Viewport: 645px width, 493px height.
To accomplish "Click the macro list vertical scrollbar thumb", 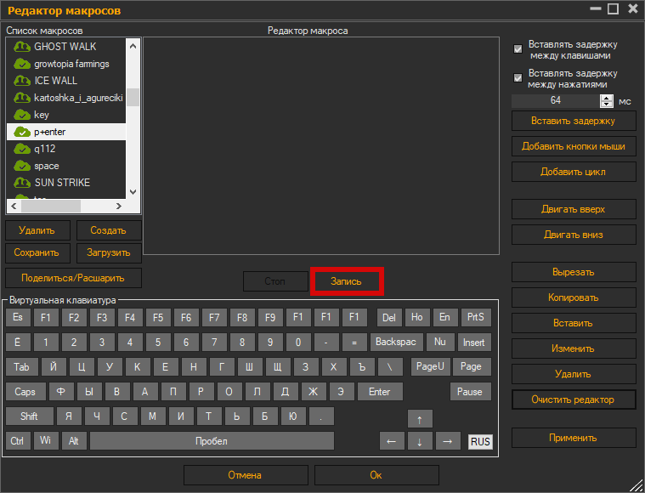I will coord(133,97).
